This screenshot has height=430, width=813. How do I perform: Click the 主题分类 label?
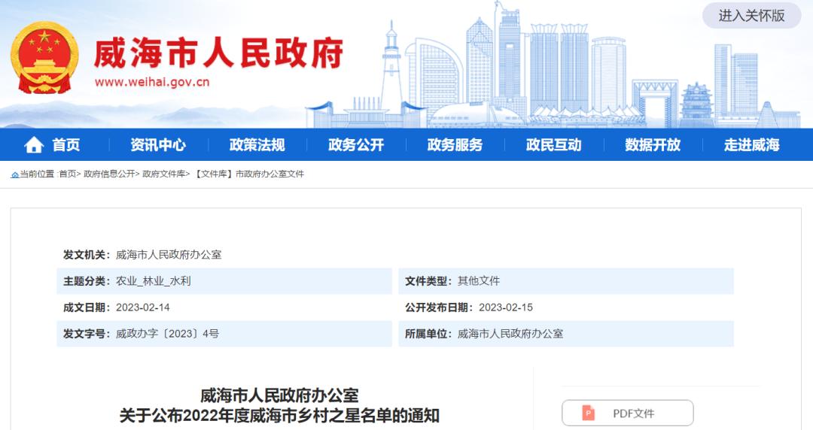coord(87,281)
